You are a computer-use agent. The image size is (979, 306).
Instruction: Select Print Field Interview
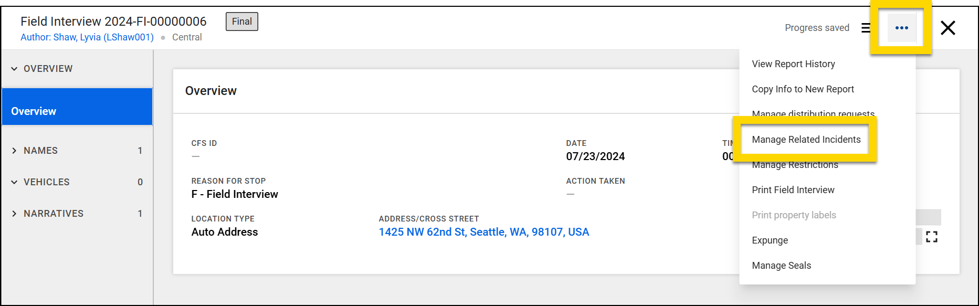click(x=793, y=190)
